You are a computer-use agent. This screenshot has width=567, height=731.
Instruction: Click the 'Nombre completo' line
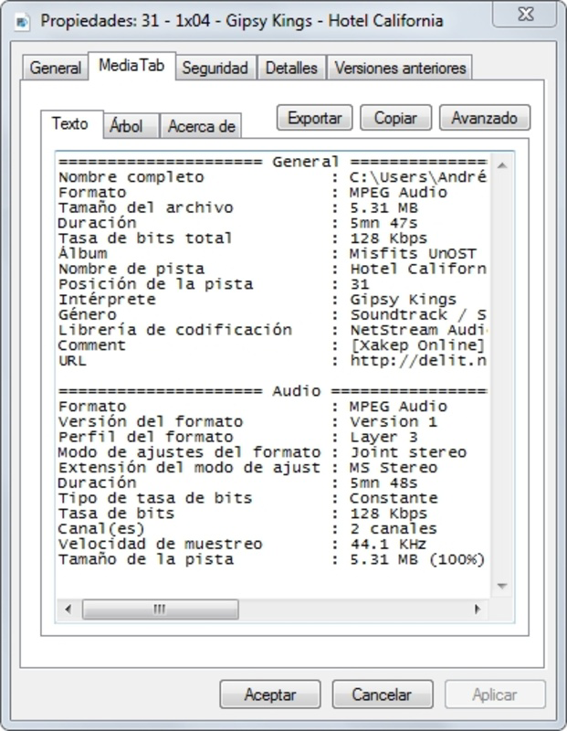click(272, 177)
